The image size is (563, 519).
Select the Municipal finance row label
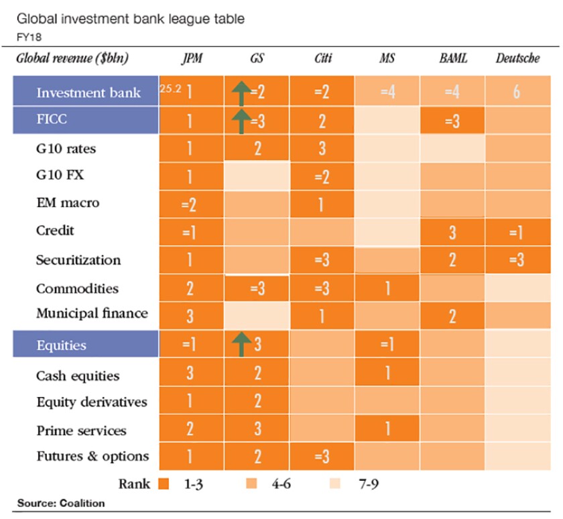pos(92,313)
